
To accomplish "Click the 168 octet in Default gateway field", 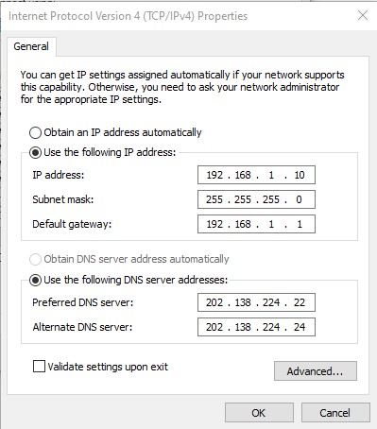I will point(243,224).
